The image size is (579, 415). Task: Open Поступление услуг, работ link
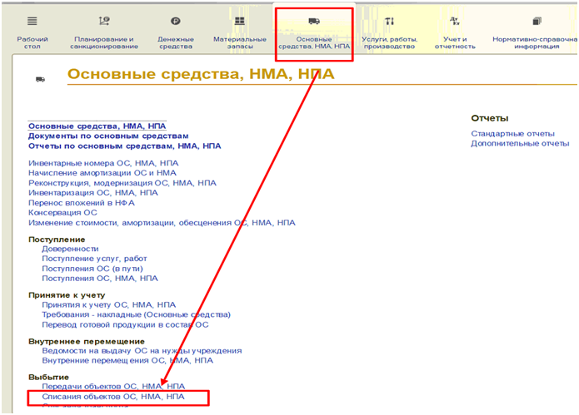pyautogui.click(x=94, y=259)
